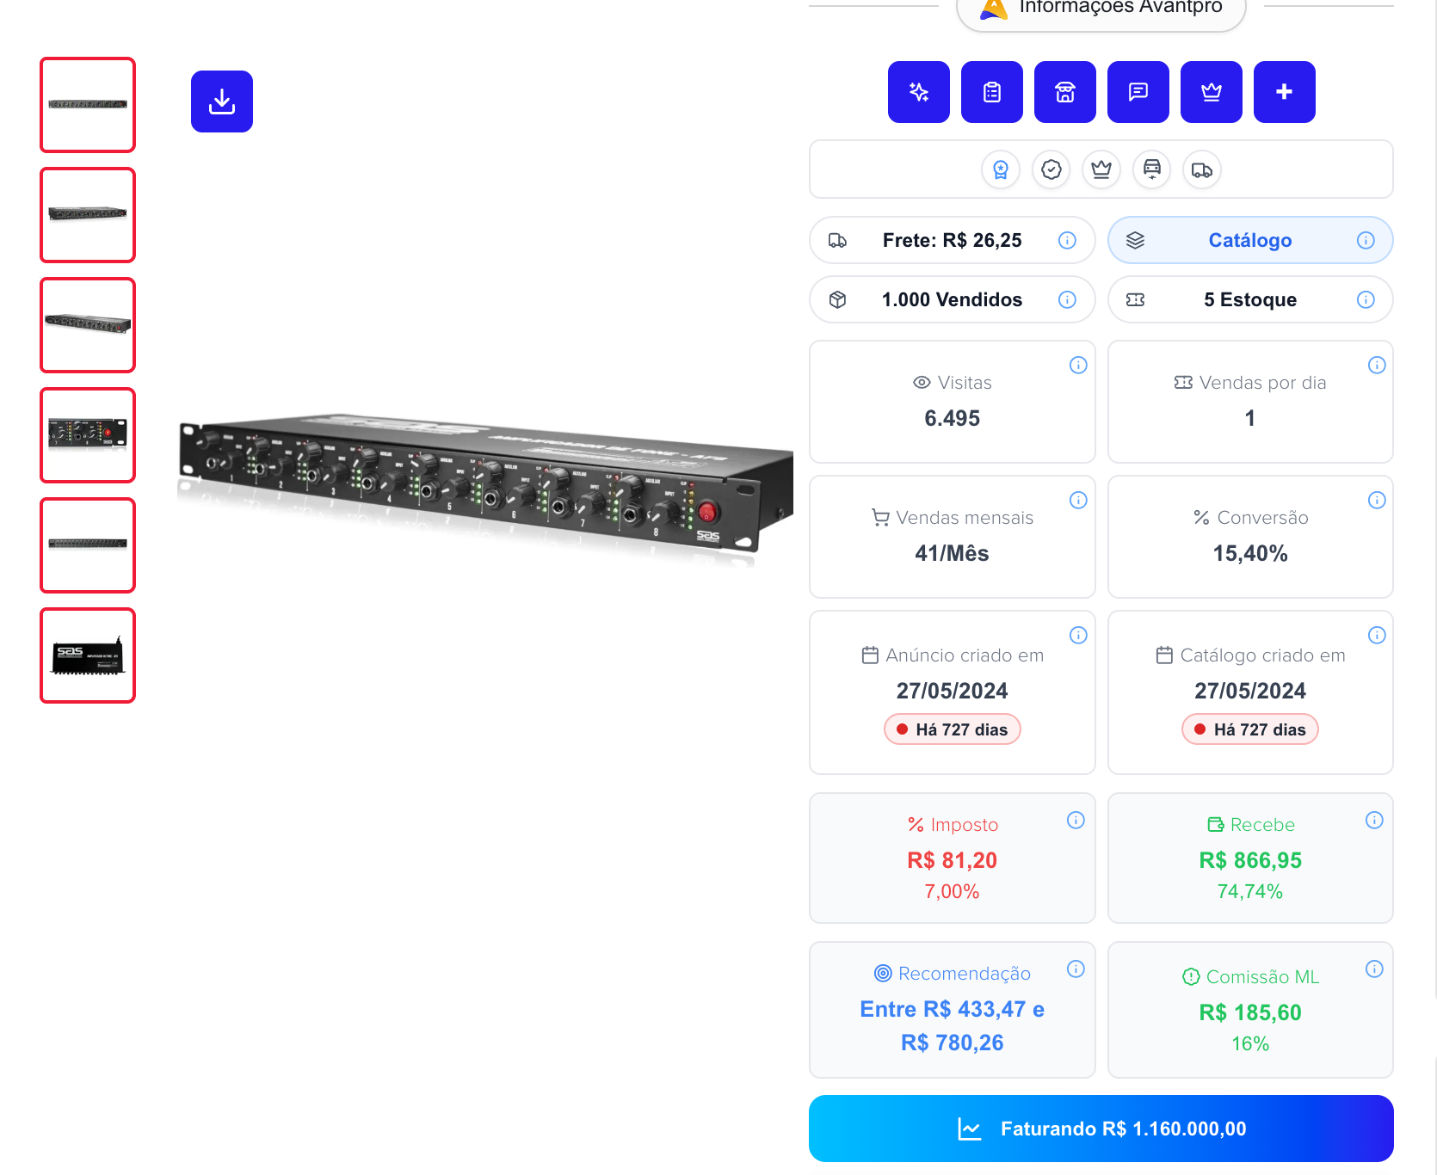Image resolution: width=1437 pixels, height=1175 pixels.
Task: Open info tooltip on Recomendação card
Action: coord(1076,969)
